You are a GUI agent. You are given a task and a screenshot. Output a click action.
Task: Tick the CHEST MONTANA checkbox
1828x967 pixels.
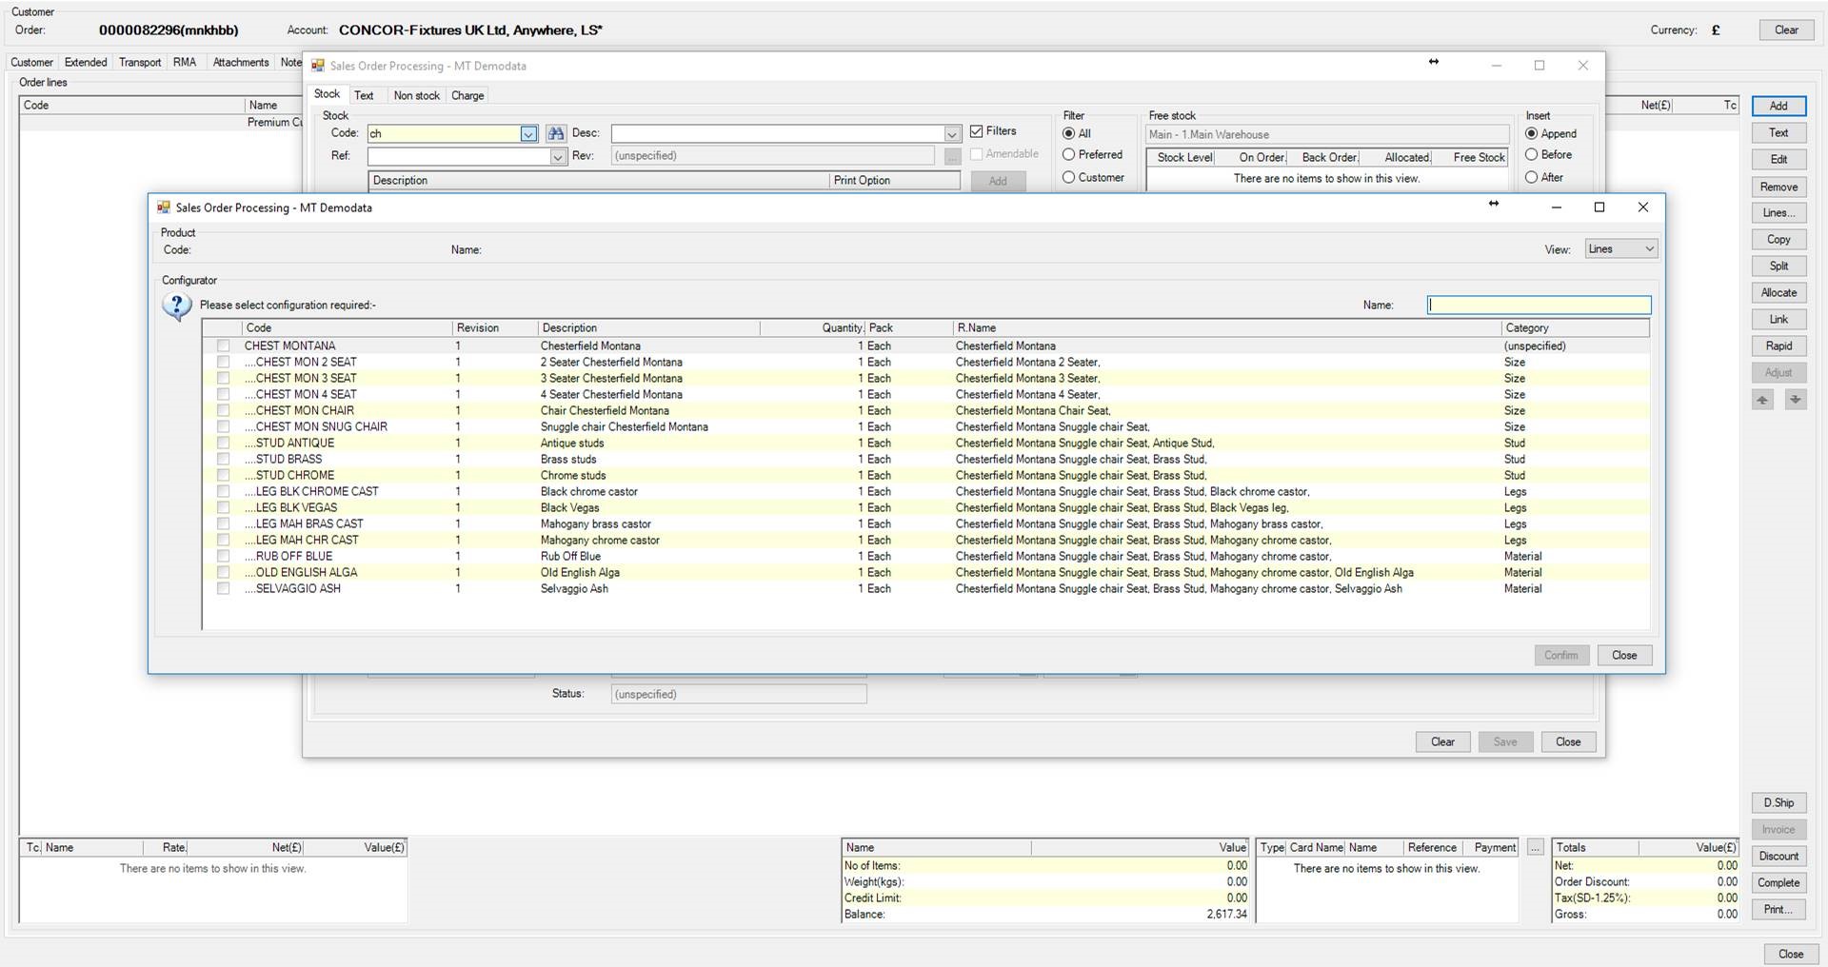[x=223, y=345]
